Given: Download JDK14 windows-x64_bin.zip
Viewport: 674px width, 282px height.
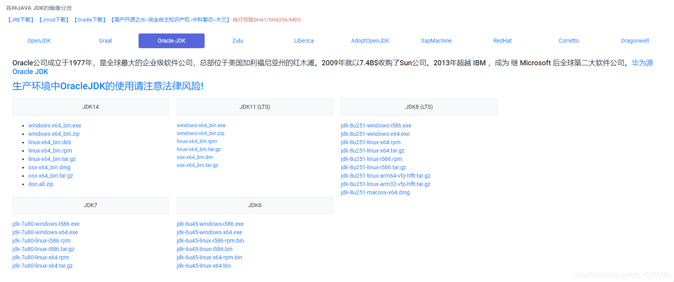Looking at the screenshot, I should pyautogui.click(x=54, y=134).
